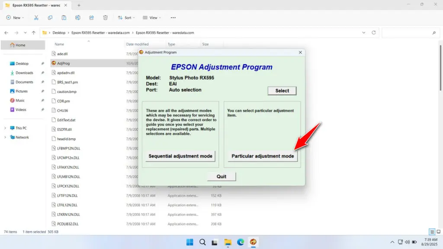This screenshot has height=249, width=443.
Task: Open Pictures in the navigation pane
Action: click(x=22, y=91)
